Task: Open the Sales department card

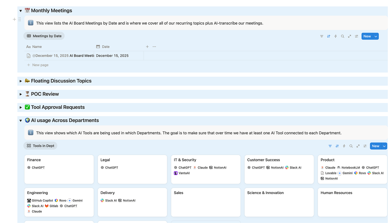Action: tap(206, 202)
